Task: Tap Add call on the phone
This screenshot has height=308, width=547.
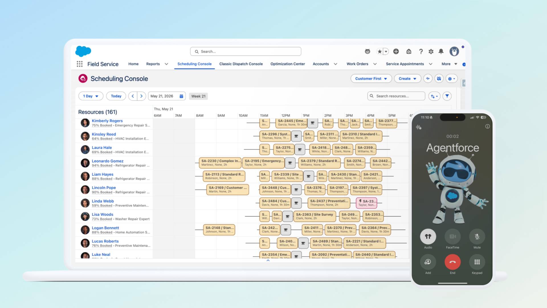Action: [428, 262]
